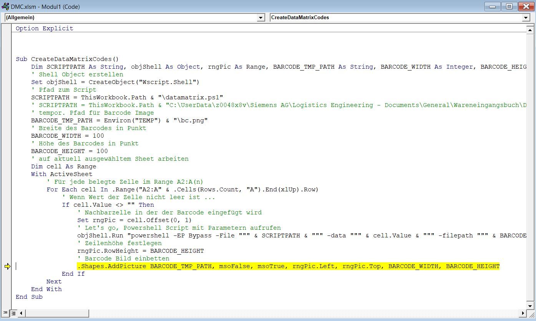Click 'If cell.Value <> "" Then' line
Image resolution: width=536 pixels, height=321 pixels.
click(108, 205)
